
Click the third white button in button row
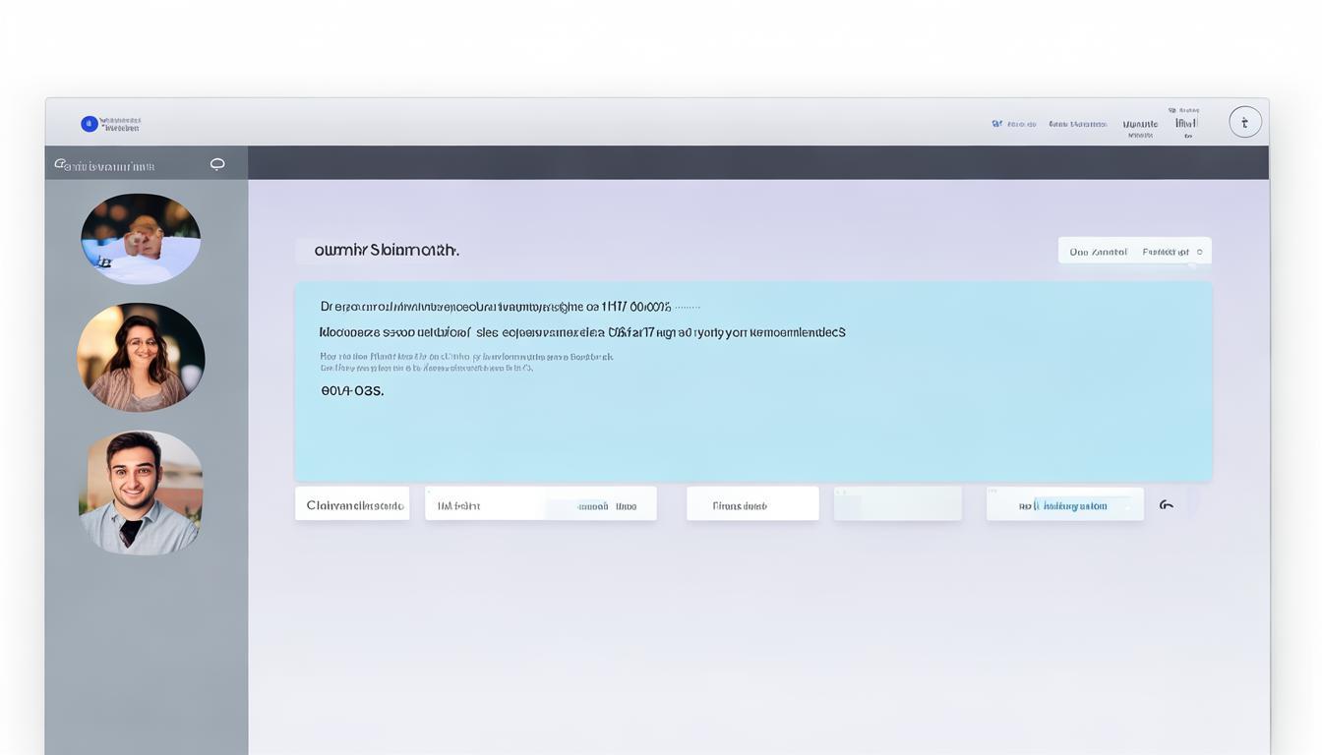tap(752, 504)
